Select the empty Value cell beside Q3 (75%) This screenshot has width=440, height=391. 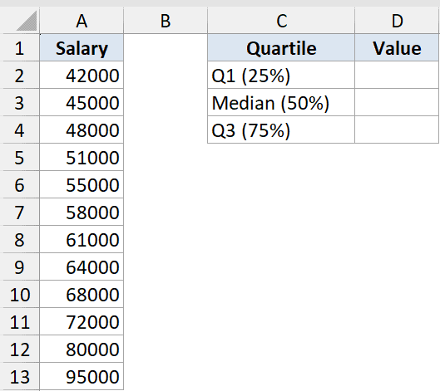[397, 130]
